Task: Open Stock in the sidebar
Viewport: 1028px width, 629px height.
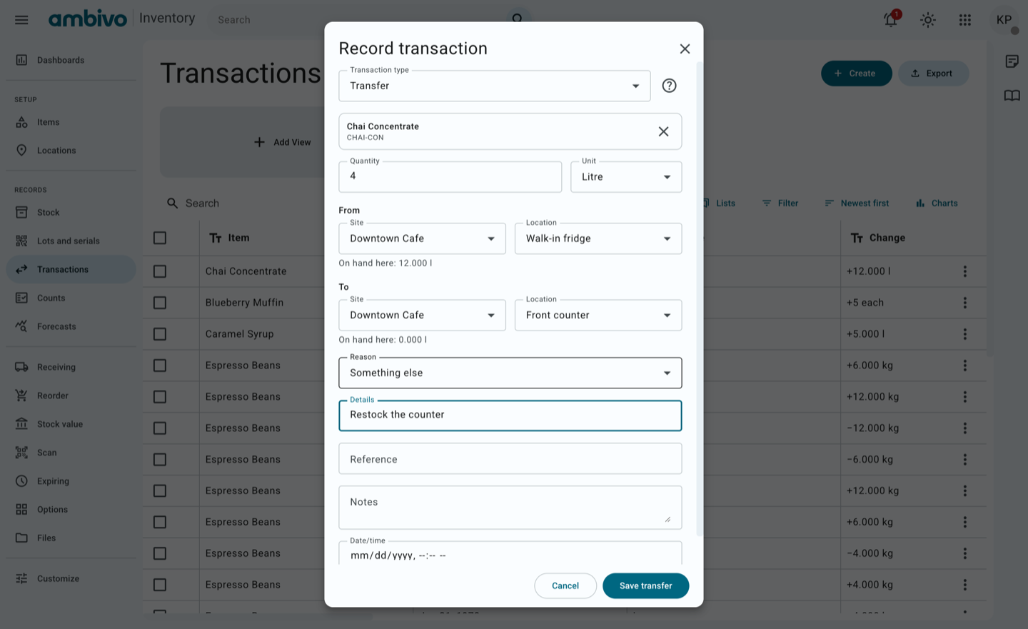Action: click(x=71, y=212)
